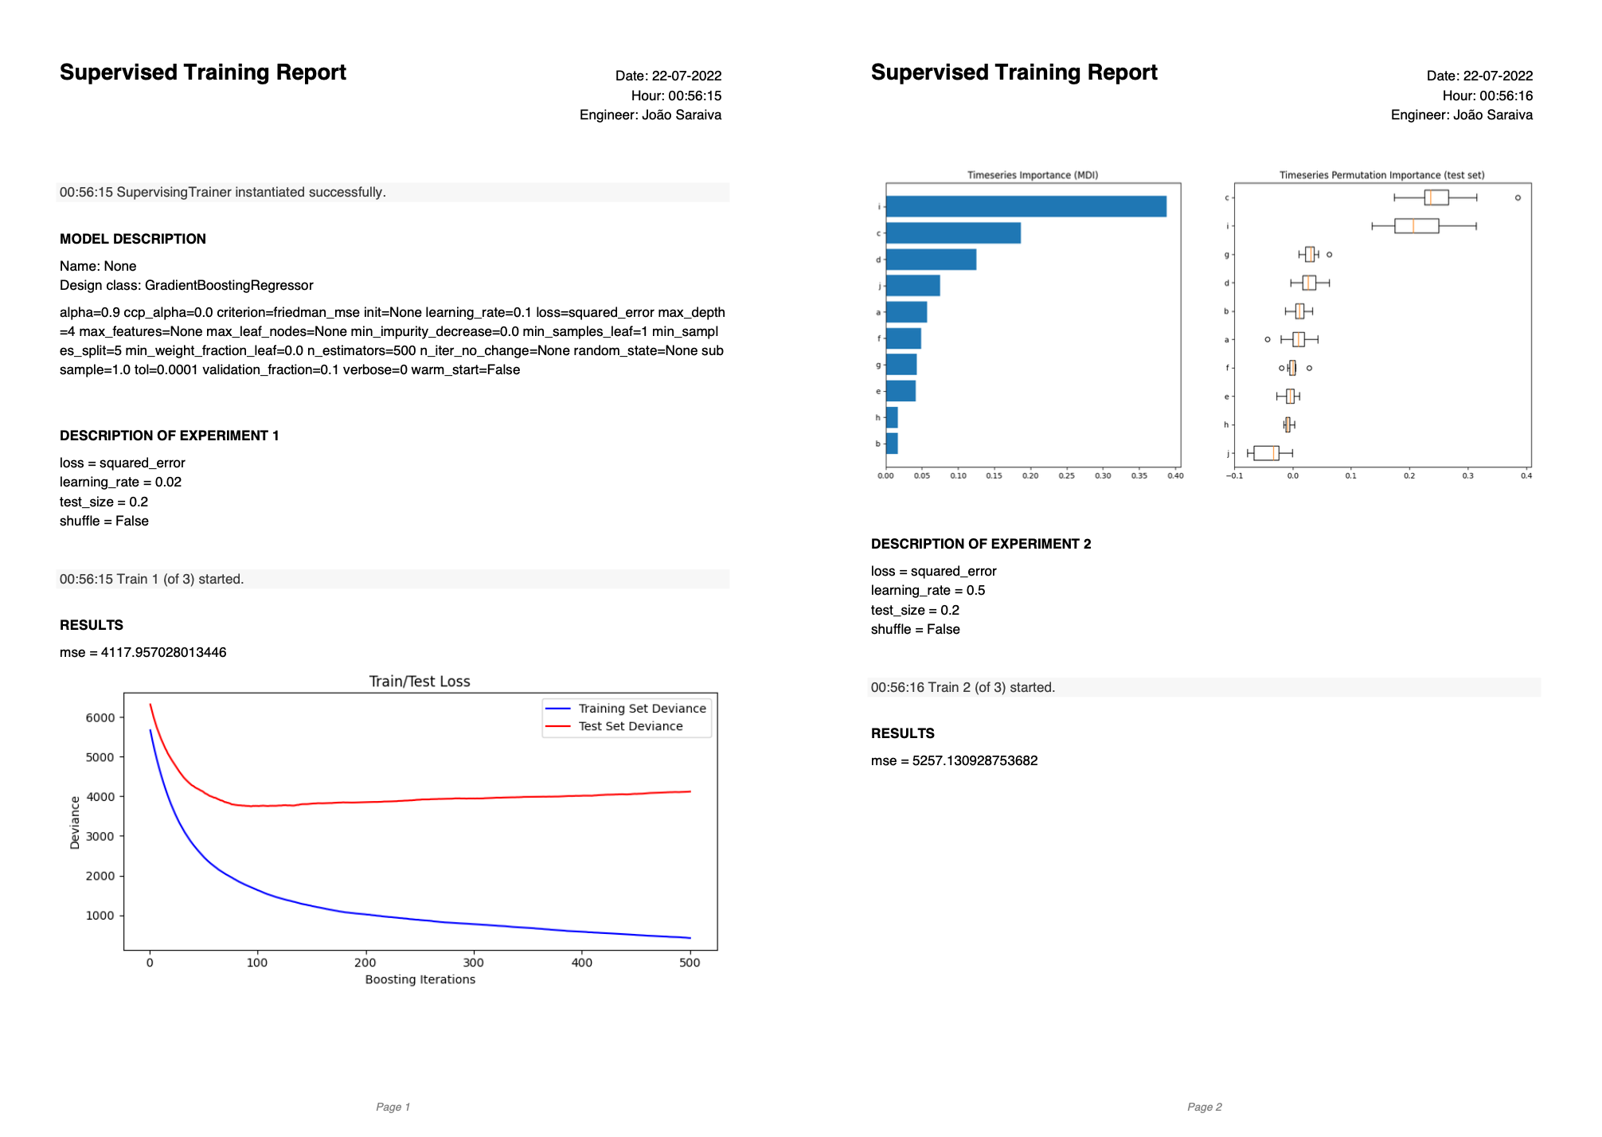
Task: Click the 'Timeseries Importance (MDI)' chart title
Action: [x=1033, y=175]
